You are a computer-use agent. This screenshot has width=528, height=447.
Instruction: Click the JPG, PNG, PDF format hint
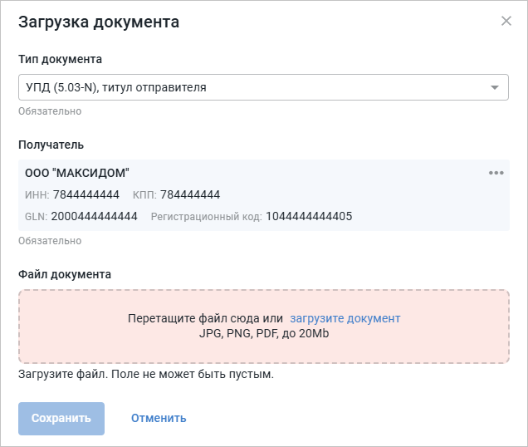[264, 332]
